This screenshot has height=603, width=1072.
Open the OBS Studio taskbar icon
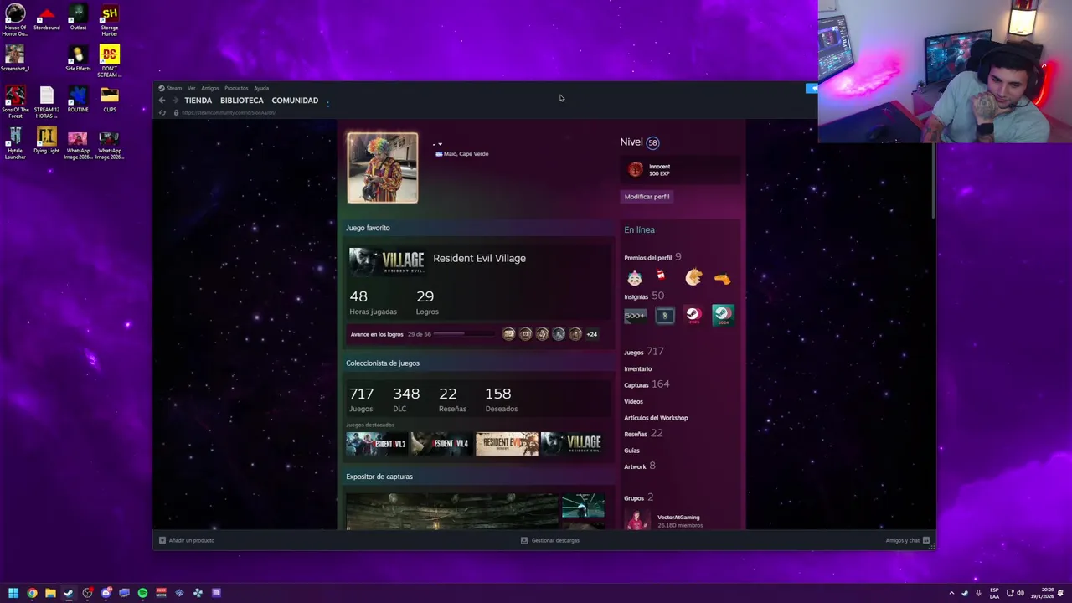pyautogui.click(x=87, y=593)
